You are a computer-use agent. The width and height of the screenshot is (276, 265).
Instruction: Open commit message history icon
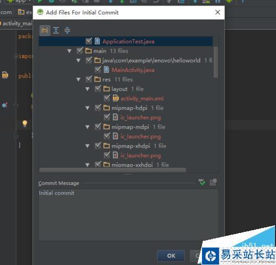[213, 182]
